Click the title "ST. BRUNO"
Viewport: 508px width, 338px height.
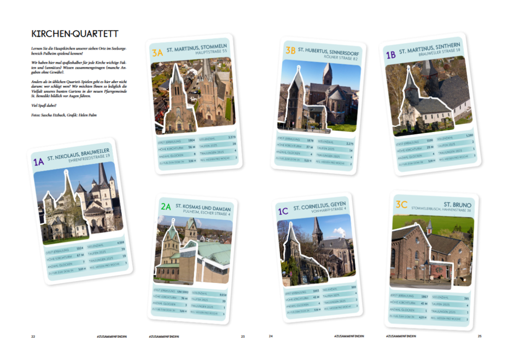tap(458, 205)
